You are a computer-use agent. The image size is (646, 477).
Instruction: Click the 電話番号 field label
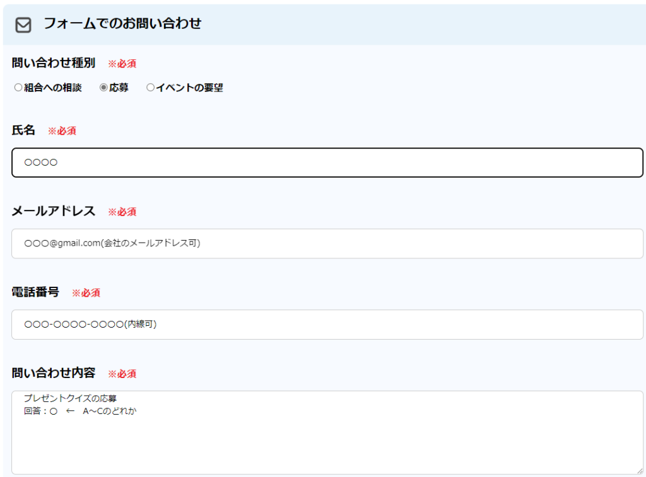tap(35, 292)
